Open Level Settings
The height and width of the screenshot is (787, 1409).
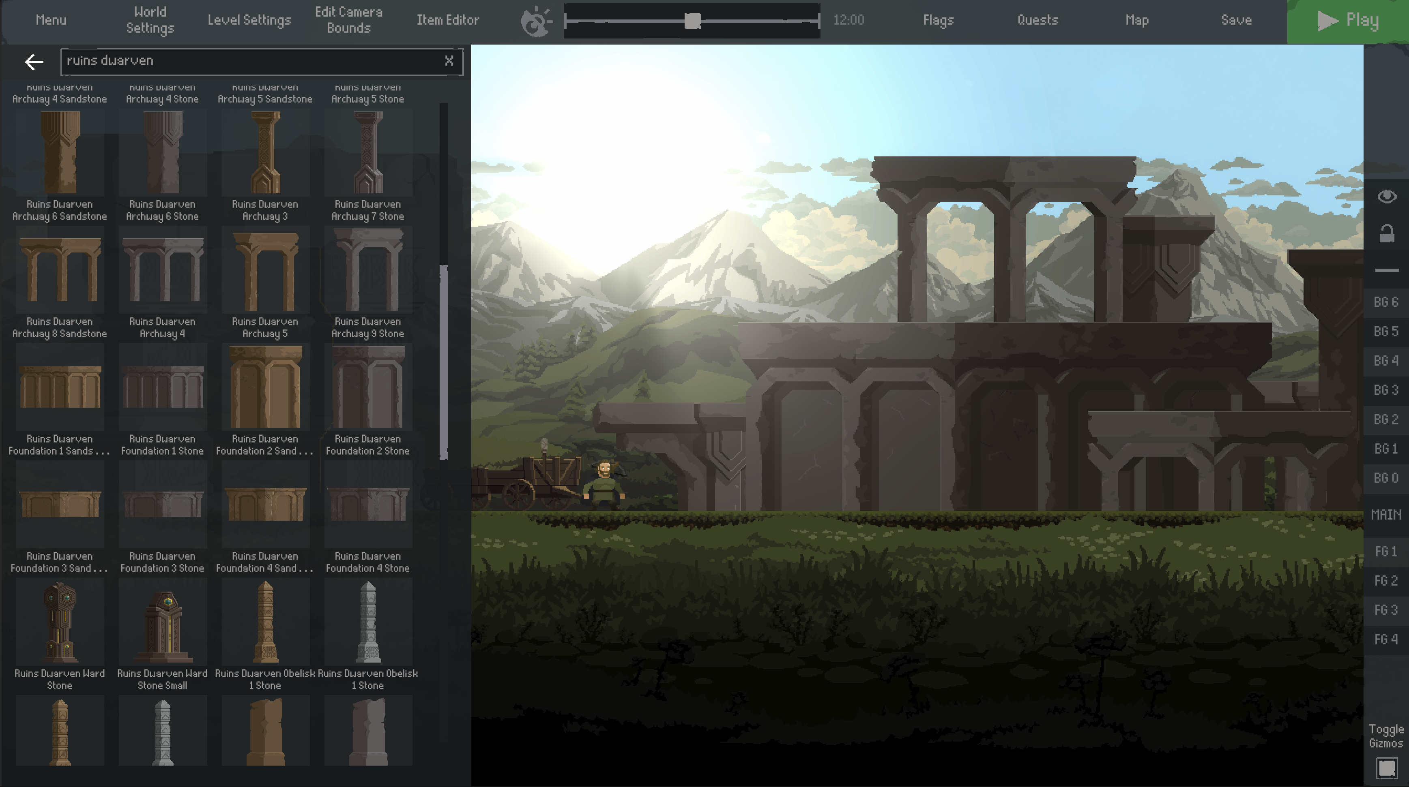tap(249, 20)
